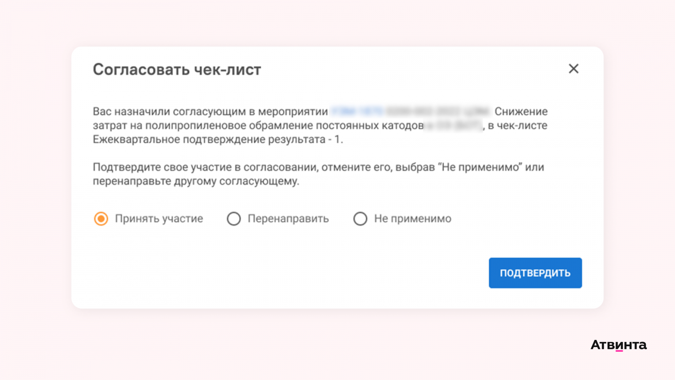Select the Не применимо radio button
Viewport: 675px width, 380px height.
pos(360,219)
